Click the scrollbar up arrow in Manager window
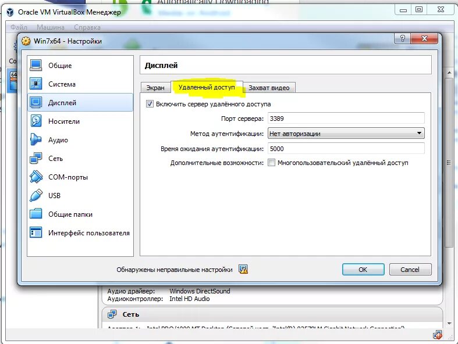458x344 pixels. (449, 73)
